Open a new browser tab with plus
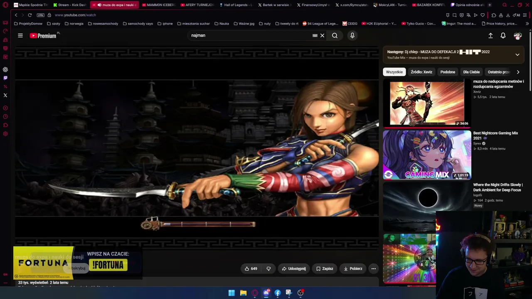 (490, 5)
